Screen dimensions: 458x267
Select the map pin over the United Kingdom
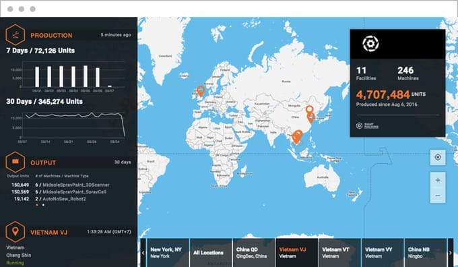pyautogui.click(x=201, y=91)
